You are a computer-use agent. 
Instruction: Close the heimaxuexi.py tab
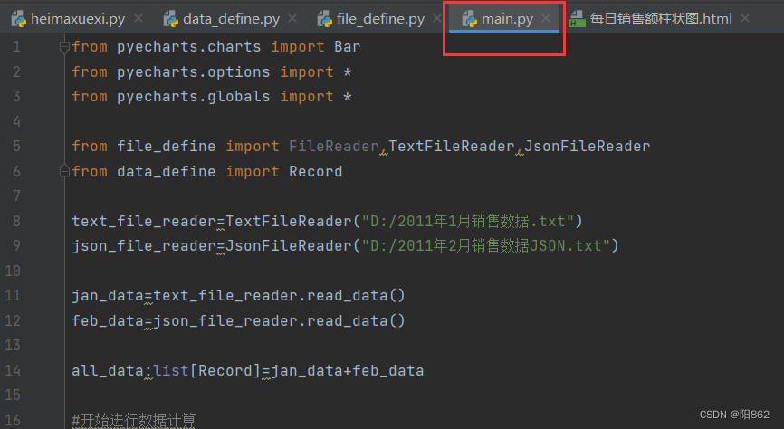pyautogui.click(x=139, y=18)
